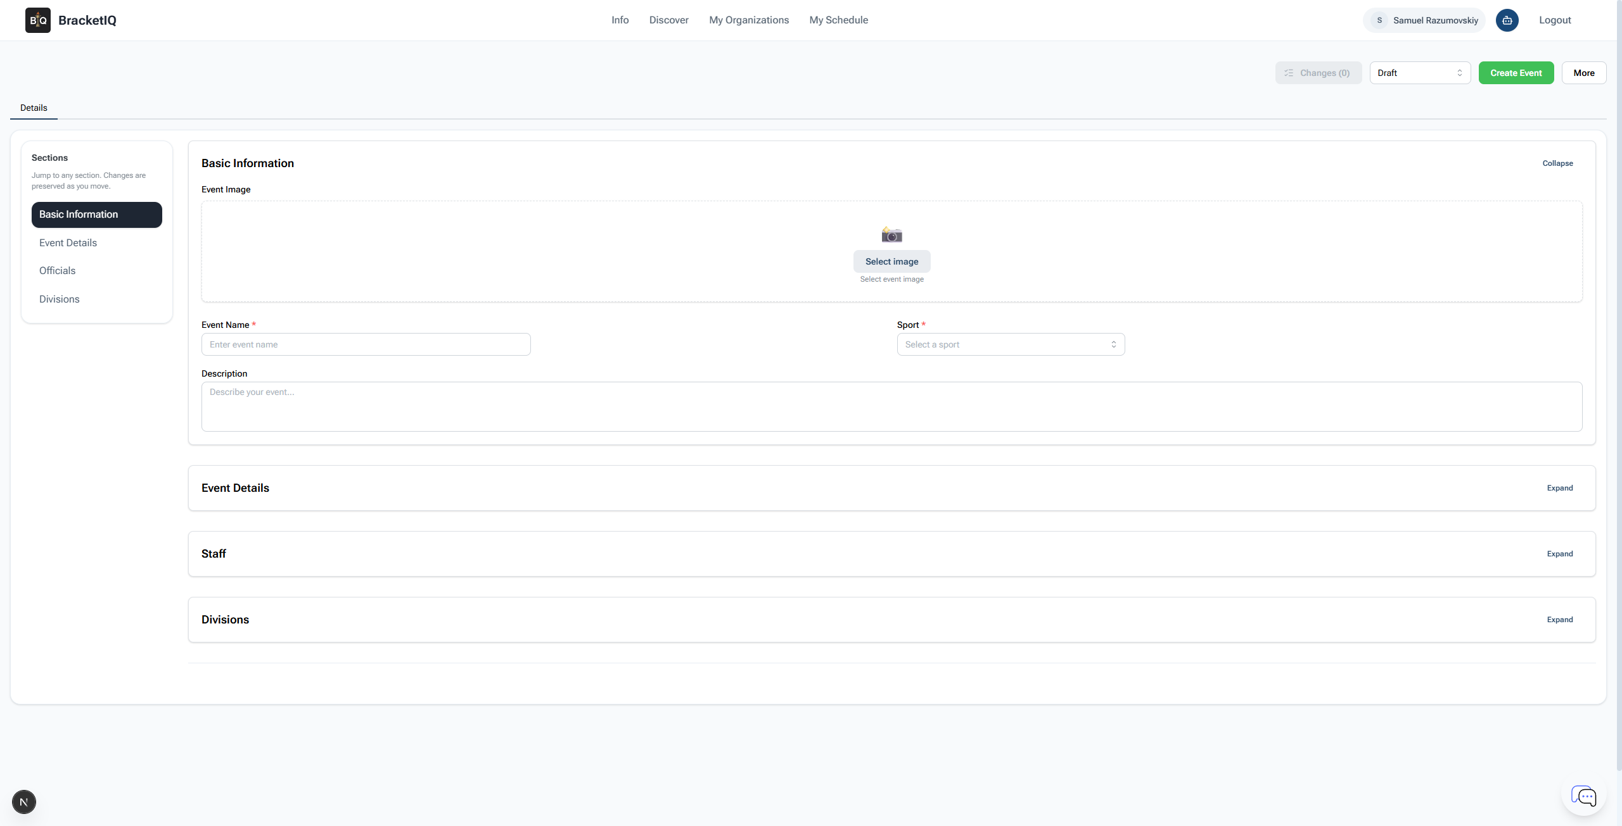Click the BracketIQ logo icon

[38, 20]
